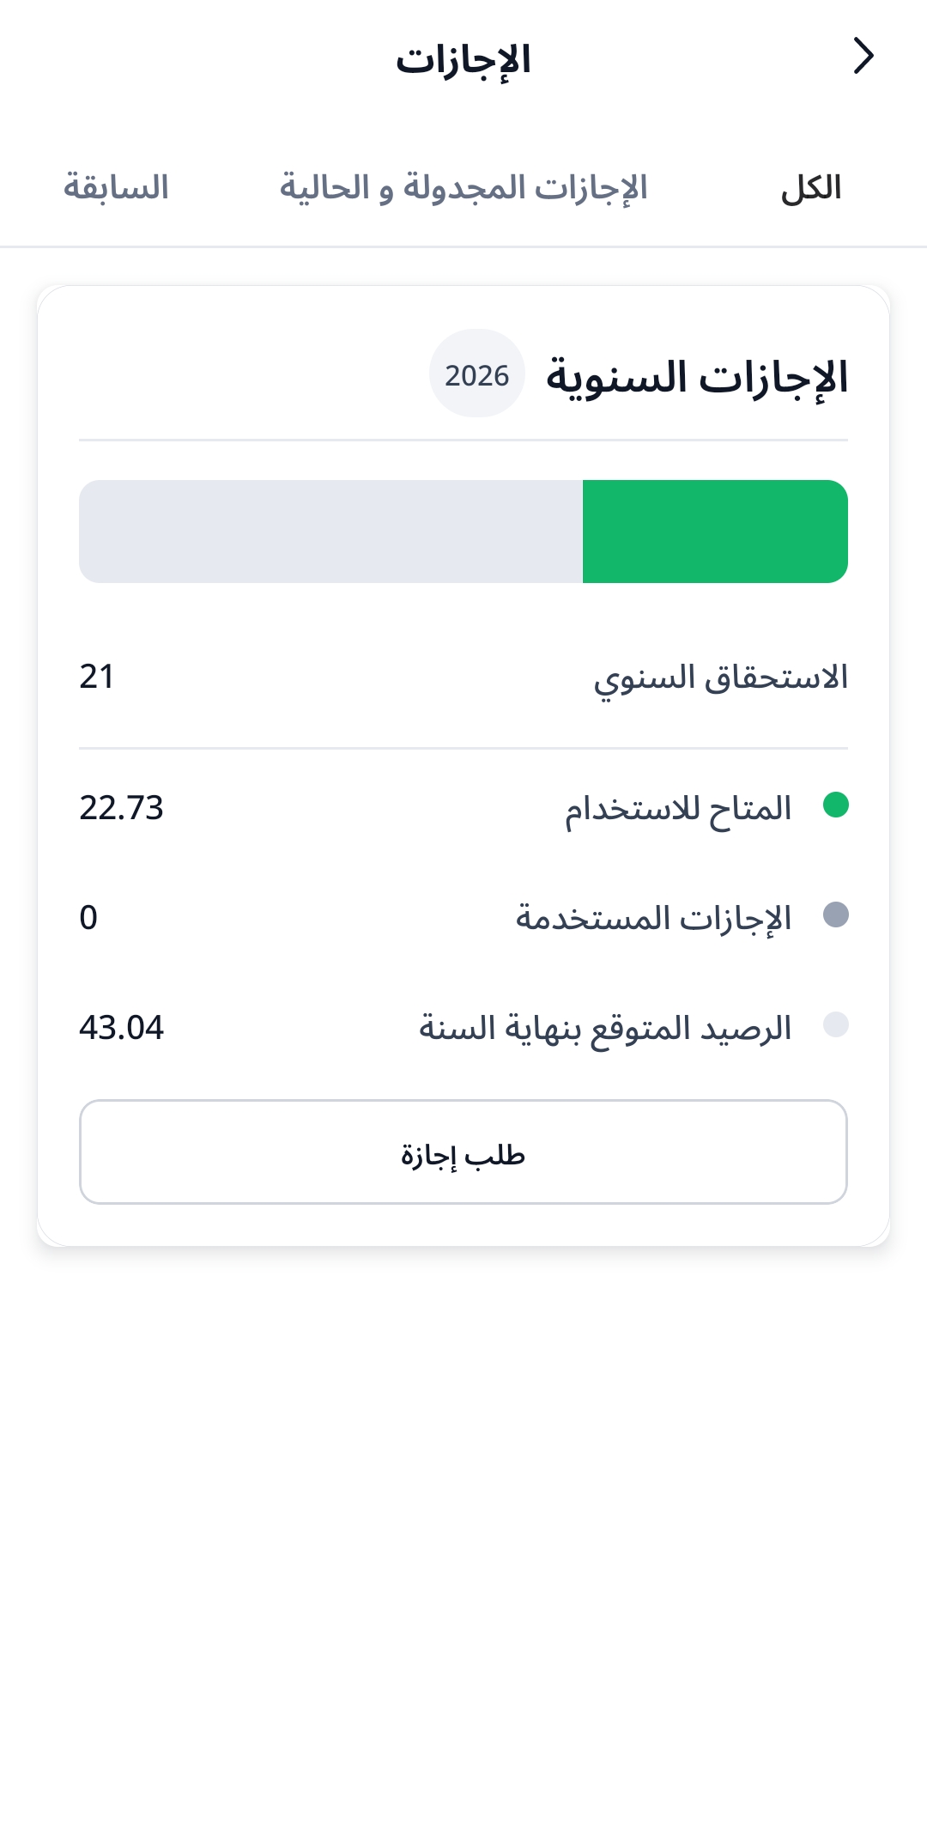Click the الاستحقاق السنوي label
Screen dimensions: 927x1829
pos(720,678)
